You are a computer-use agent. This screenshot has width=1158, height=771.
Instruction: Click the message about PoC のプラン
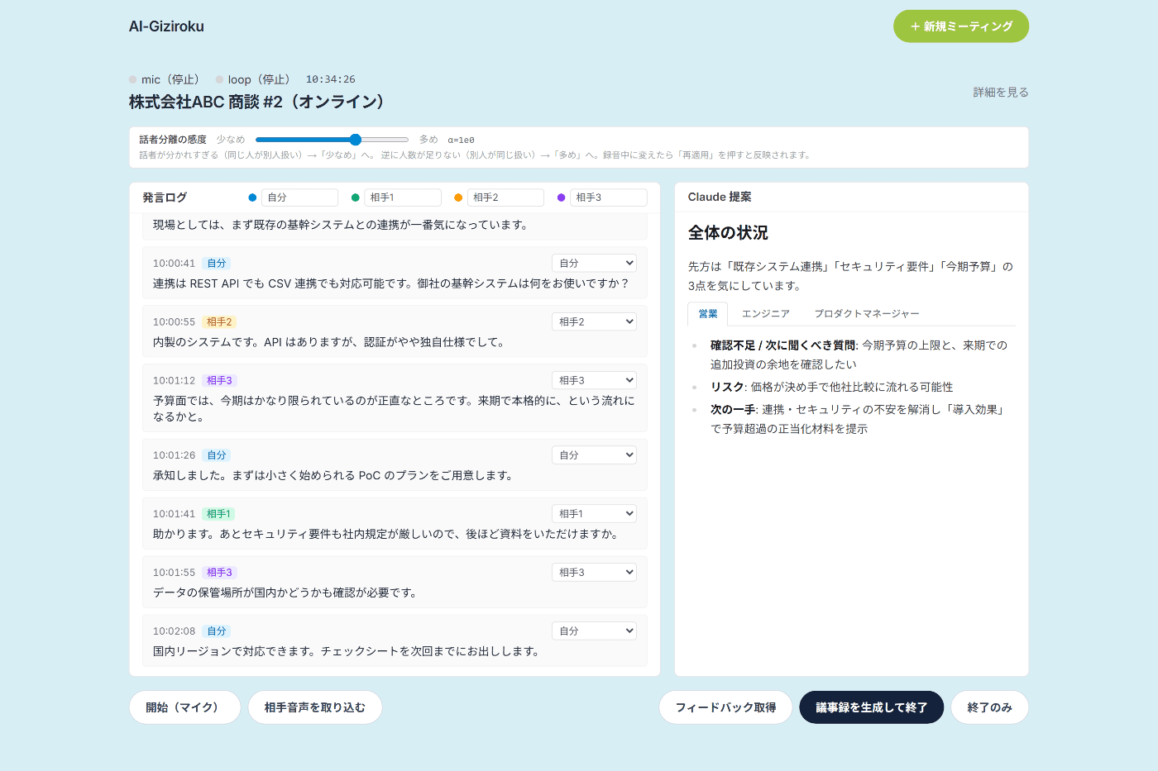tap(333, 475)
